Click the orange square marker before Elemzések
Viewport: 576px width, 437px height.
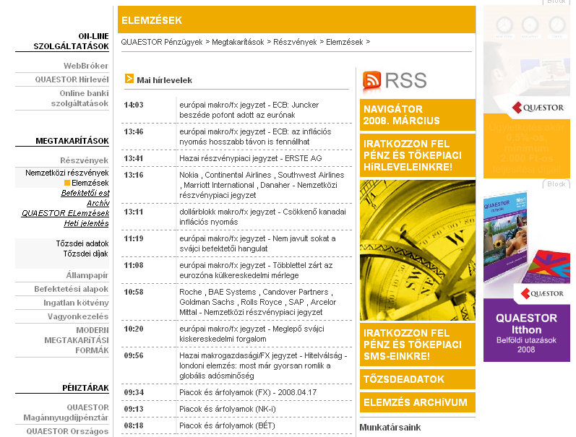click(x=67, y=183)
